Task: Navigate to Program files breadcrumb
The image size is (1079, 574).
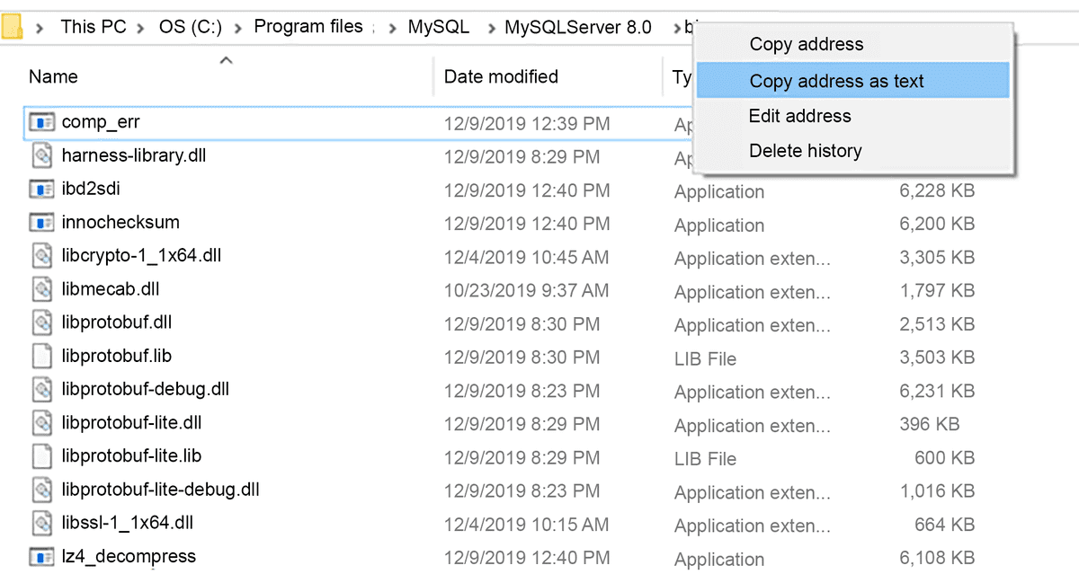Action: coord(308,26)
